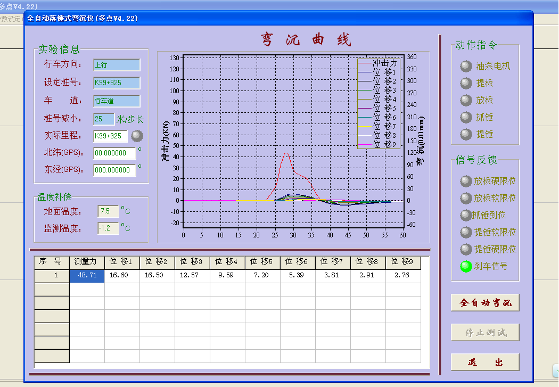This screenshot has width=559, height=387.
Task: Click the 抓锤到位 signal lamp
Action: pos(466,215)
